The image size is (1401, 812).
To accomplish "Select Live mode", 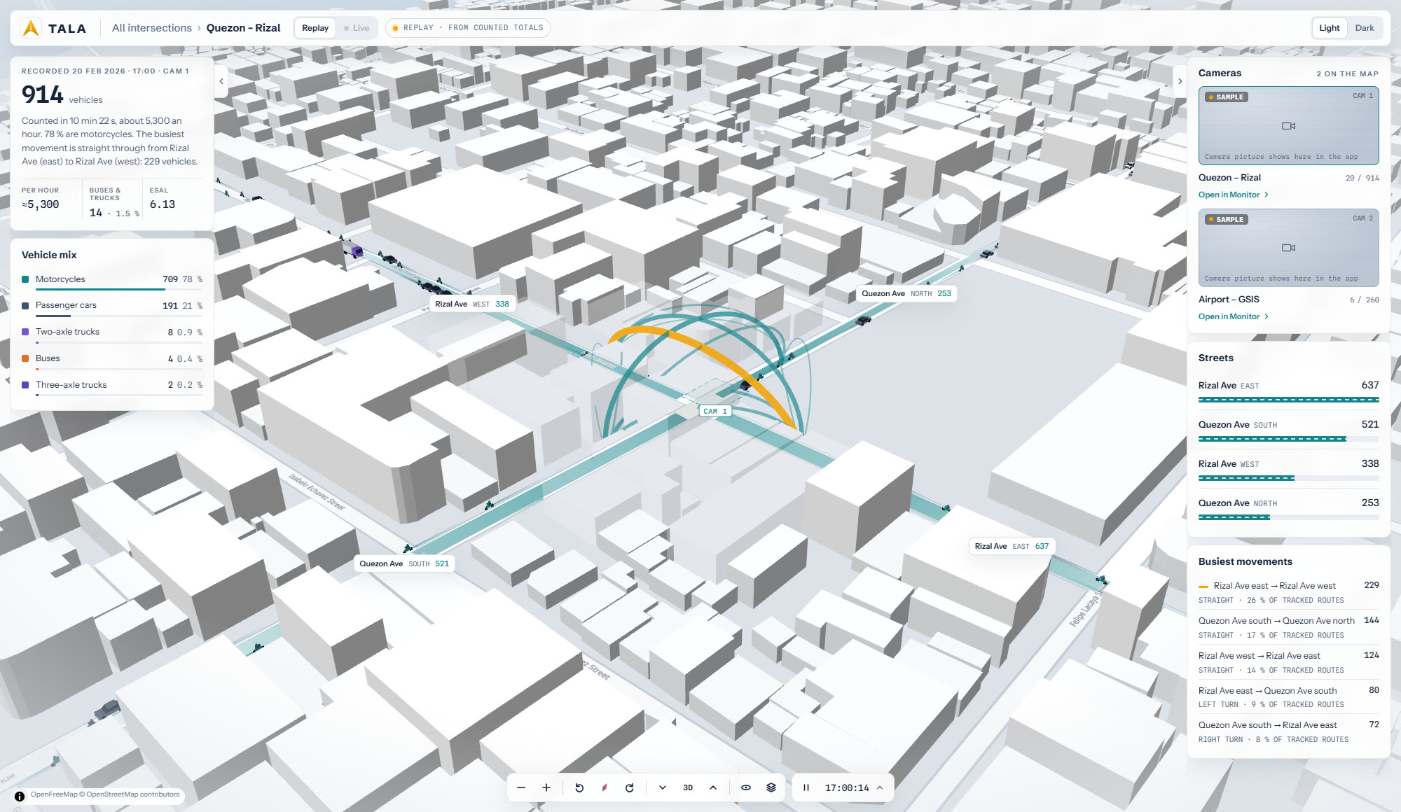I will (357, 28).
